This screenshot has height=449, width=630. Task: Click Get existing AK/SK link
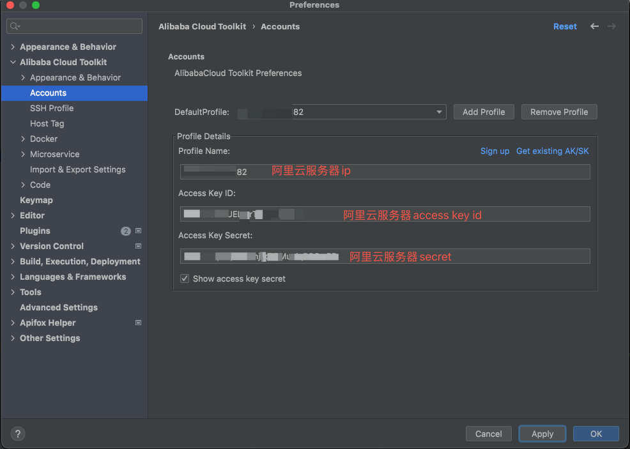click(553, 151)
